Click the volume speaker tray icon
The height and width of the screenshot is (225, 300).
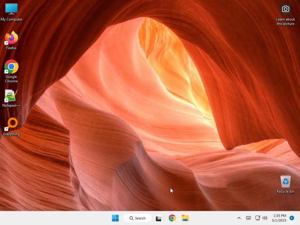(x=265, y=218)
